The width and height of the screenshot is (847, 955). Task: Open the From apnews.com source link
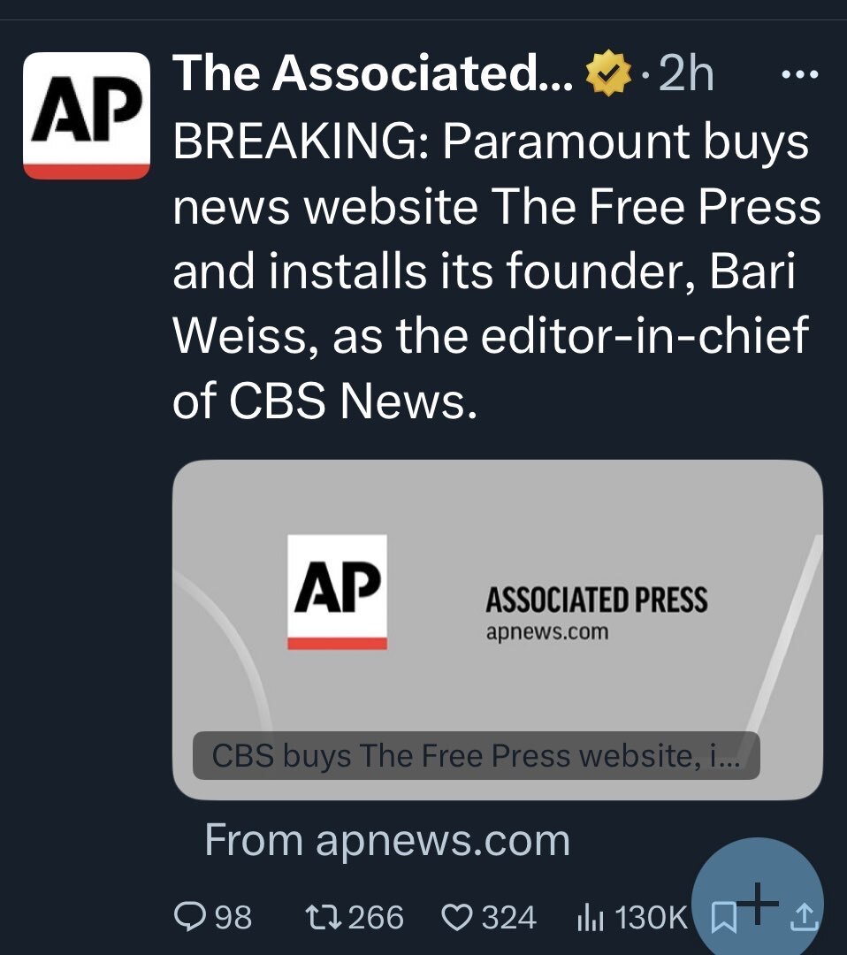387,841
